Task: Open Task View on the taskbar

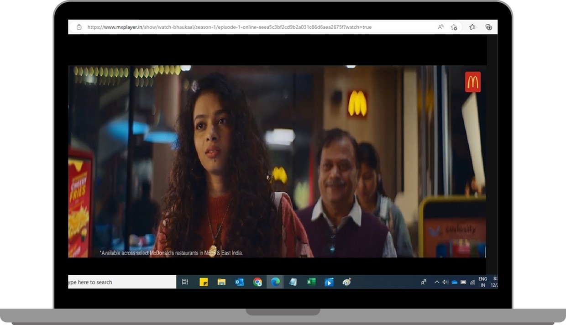Action: (x=185, y=282)
